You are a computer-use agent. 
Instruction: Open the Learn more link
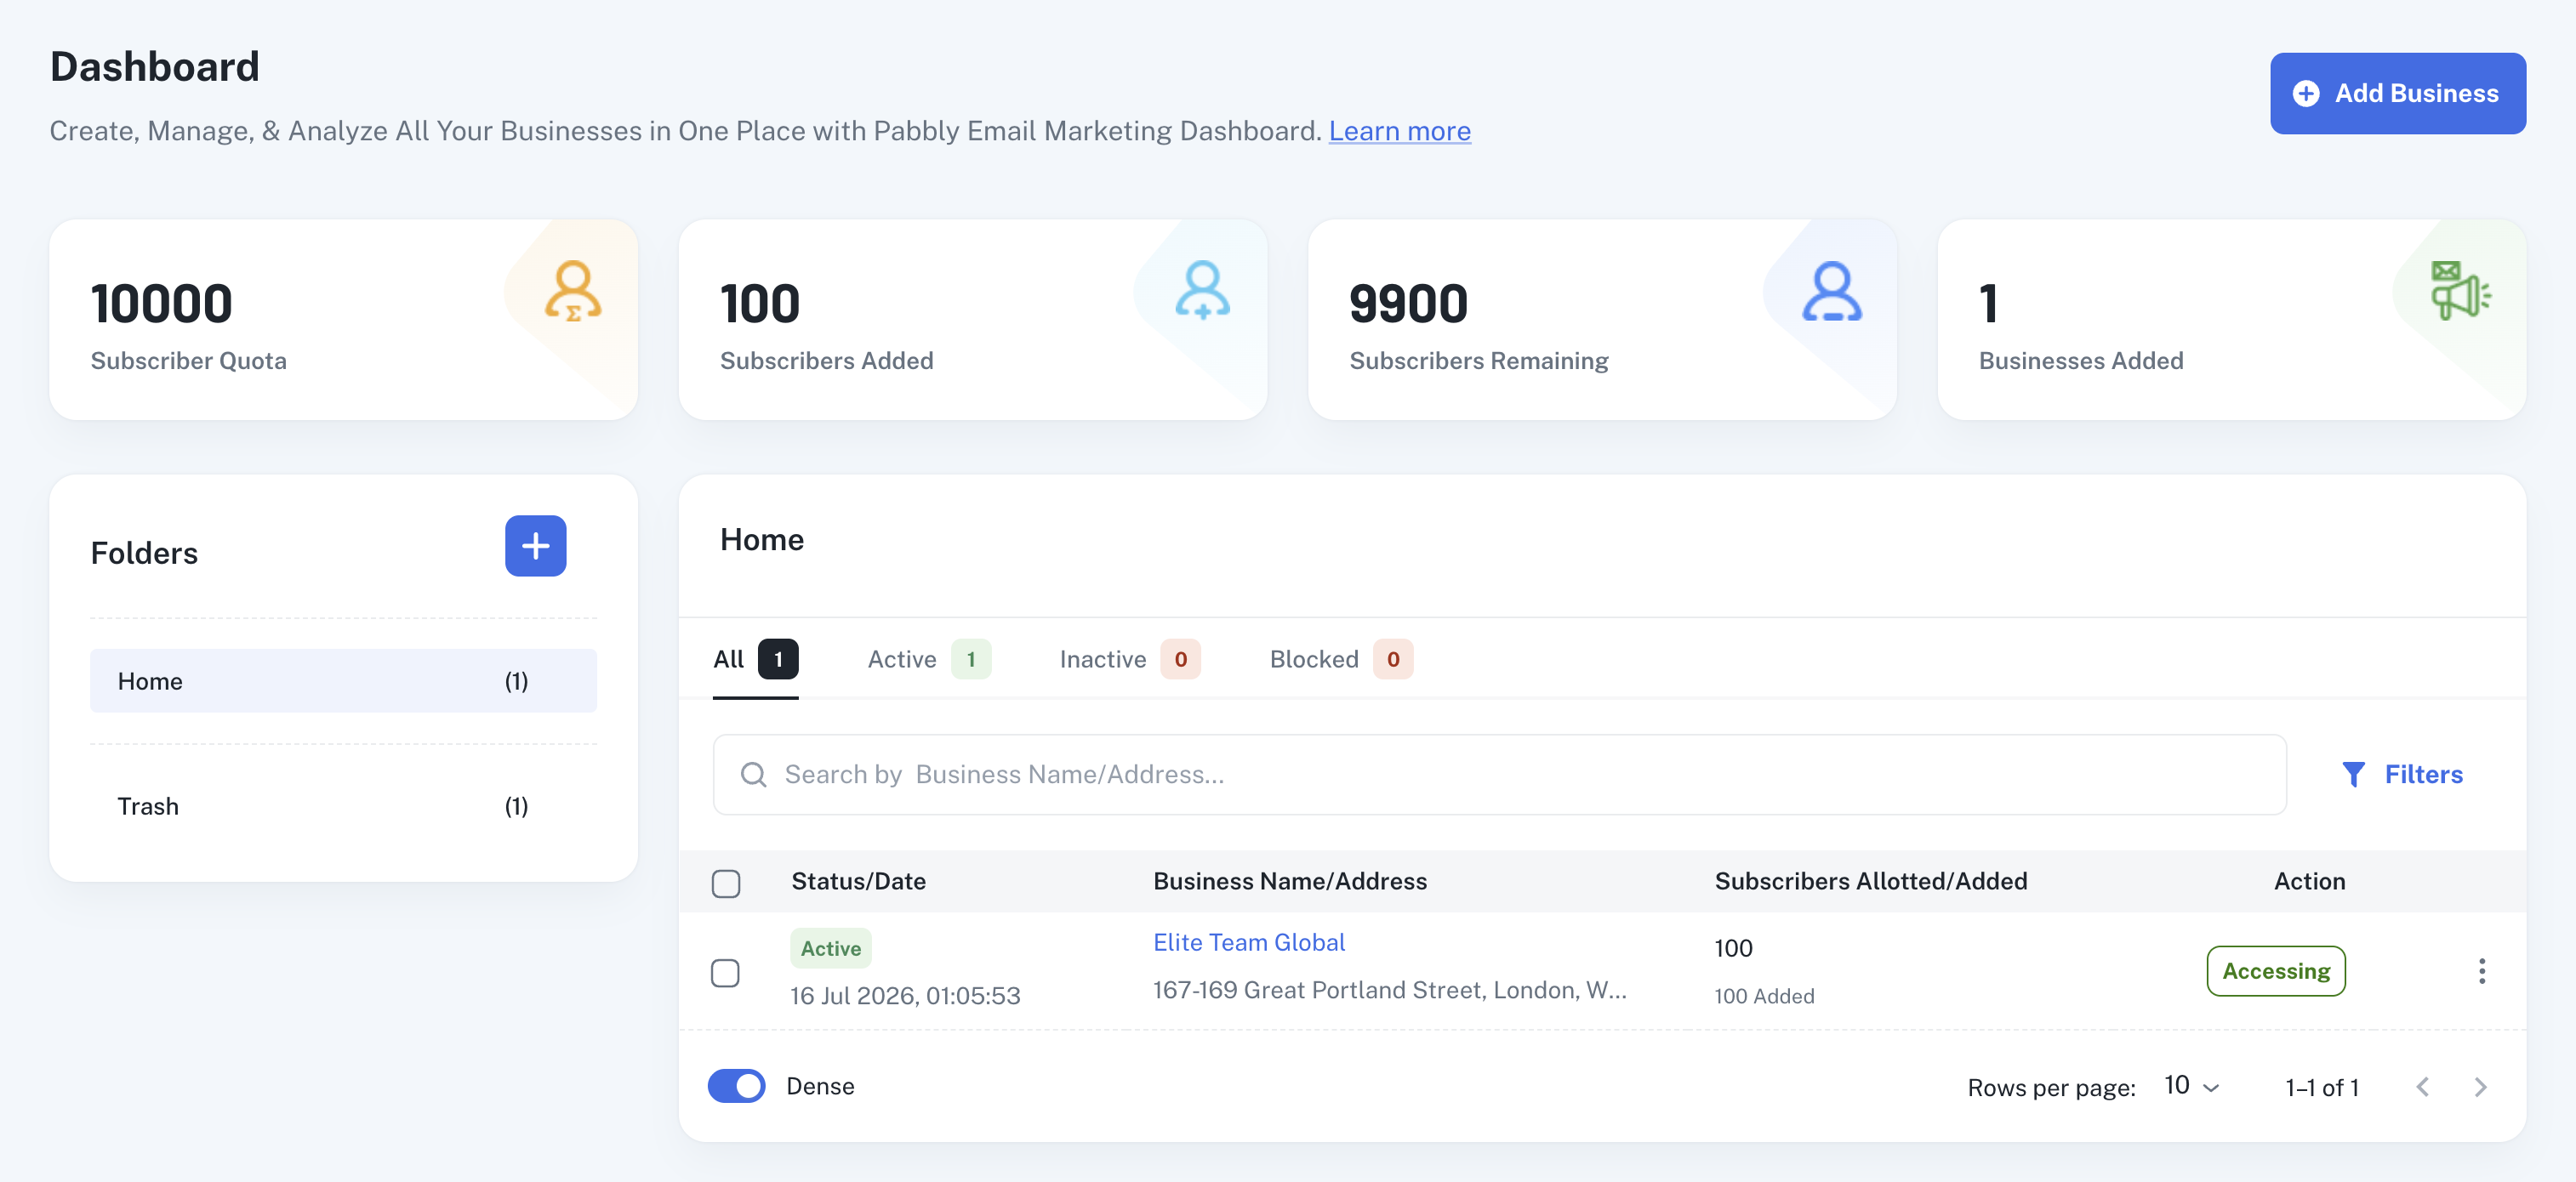tap(1399, 131)
